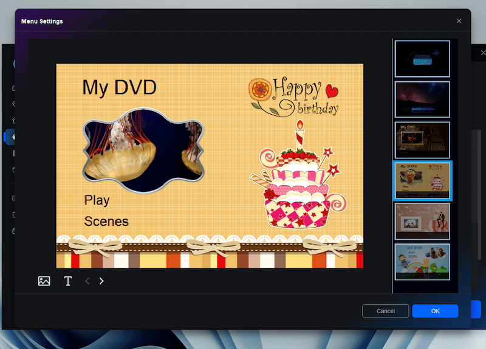Screen dimensions: 486x349
Task: Pick the pink wedding couple template
Action: [422, 221]
